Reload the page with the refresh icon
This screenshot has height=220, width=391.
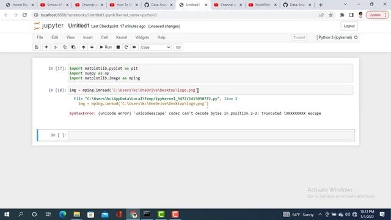pos(24,15)
